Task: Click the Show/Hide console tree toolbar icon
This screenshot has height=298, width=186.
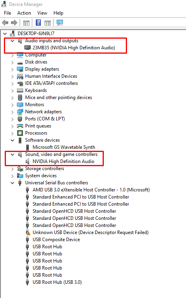Action: point(26,23)
